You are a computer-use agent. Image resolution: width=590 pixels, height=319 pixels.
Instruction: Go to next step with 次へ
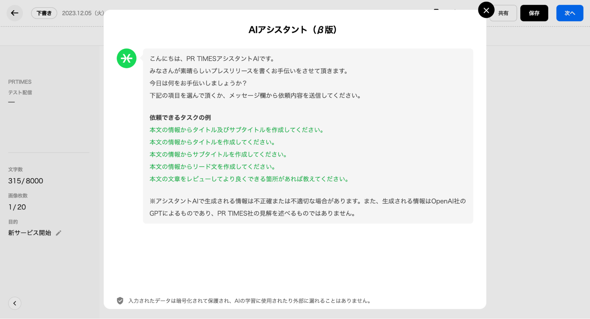click(569, 13)
